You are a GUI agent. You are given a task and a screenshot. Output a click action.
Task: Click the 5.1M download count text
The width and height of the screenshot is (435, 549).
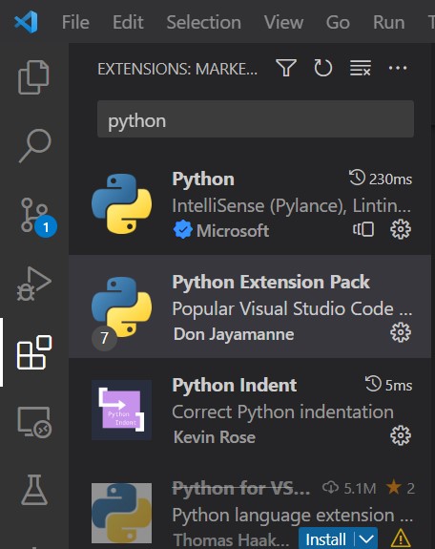[x=360, y=488]
